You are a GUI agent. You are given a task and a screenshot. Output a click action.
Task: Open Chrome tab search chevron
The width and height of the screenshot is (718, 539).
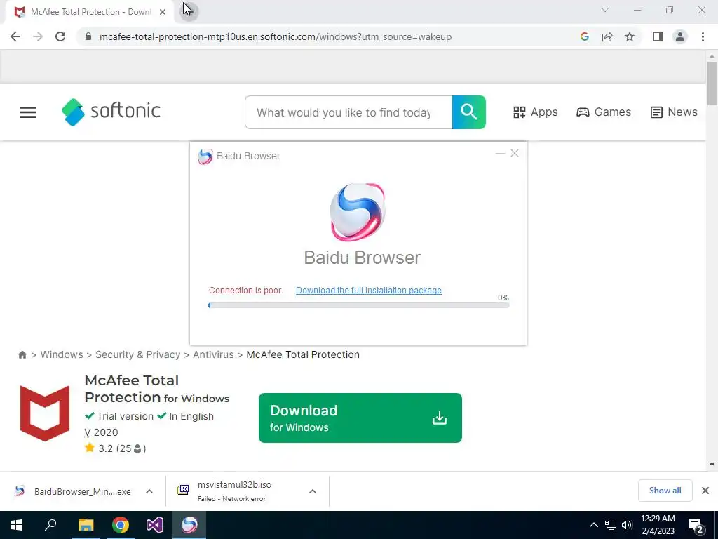(x=605, y=10)
